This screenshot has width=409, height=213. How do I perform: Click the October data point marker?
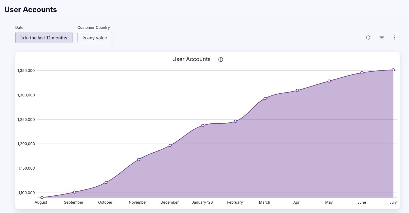tap(106, 182)
